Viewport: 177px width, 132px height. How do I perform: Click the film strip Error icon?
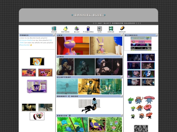click(111, 28)
